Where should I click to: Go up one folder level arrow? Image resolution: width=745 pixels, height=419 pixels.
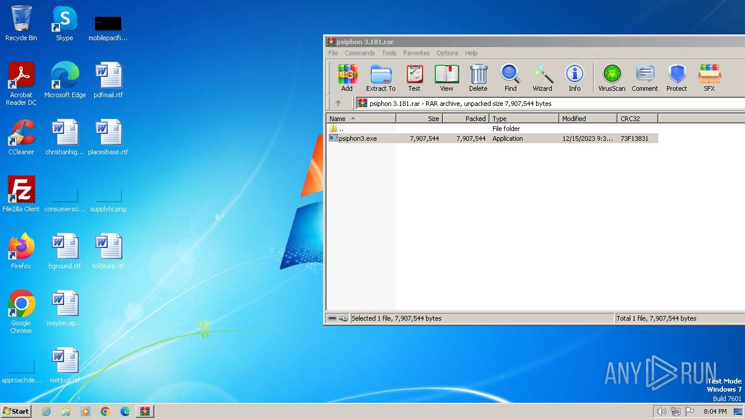[338, 104]
